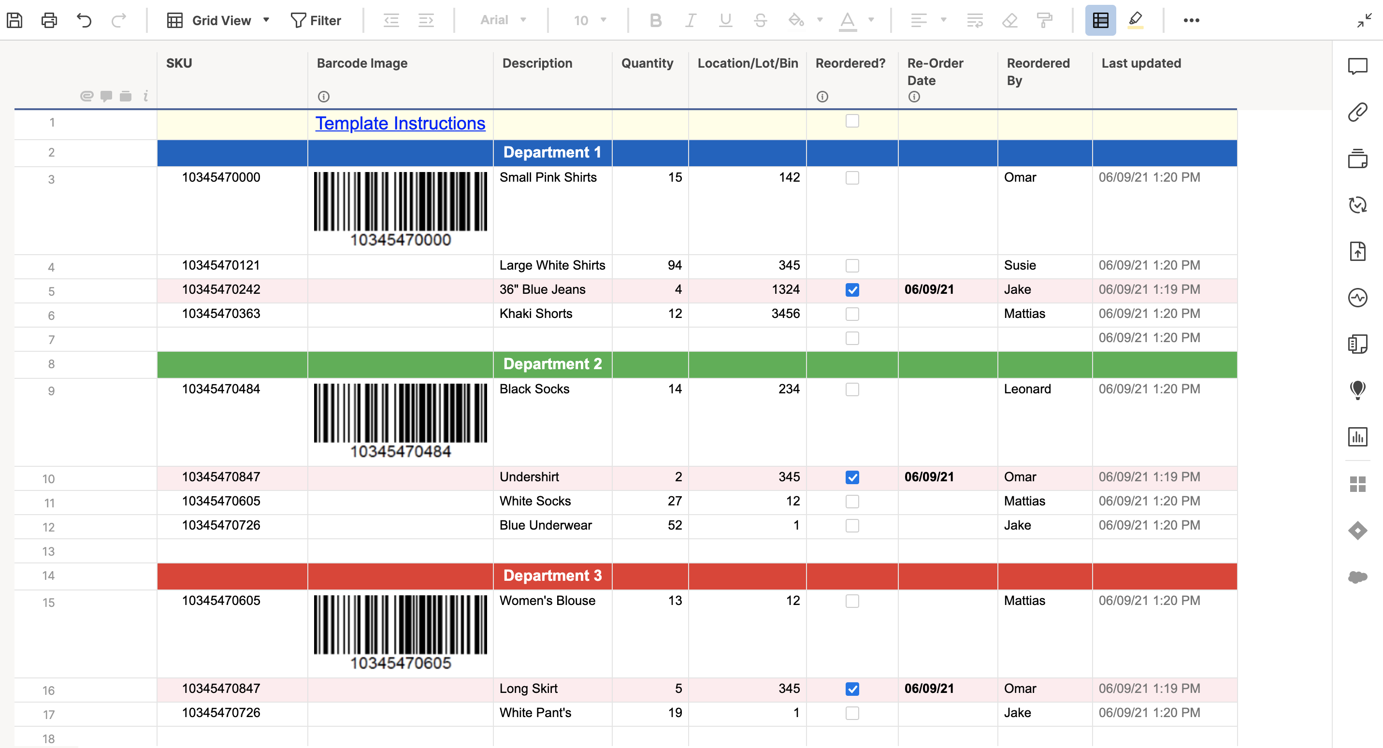The height and width of the screenshot is (748, 1383).
Task: Open the Publish panel
Action: [x=1358, y=251]
